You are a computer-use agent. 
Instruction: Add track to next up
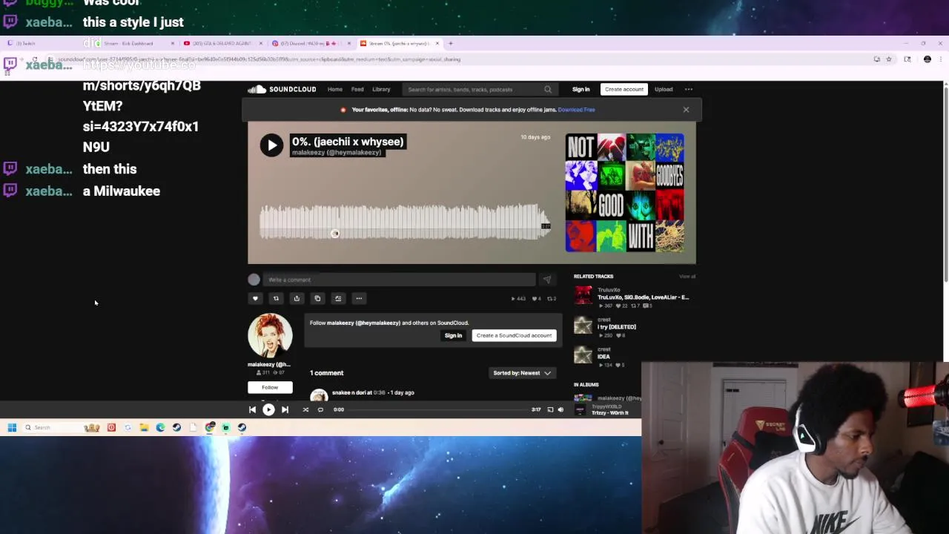[338, 298]
